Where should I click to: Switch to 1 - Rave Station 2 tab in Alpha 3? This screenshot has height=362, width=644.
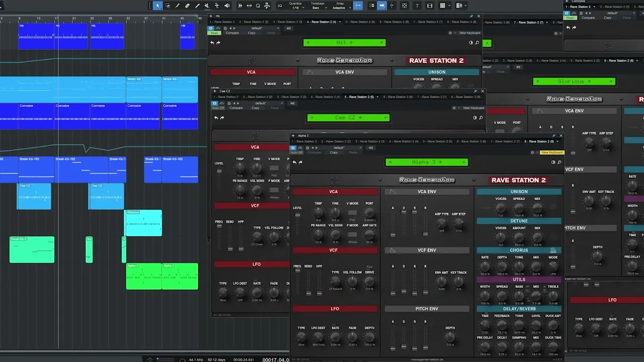[x=304, y=141]
